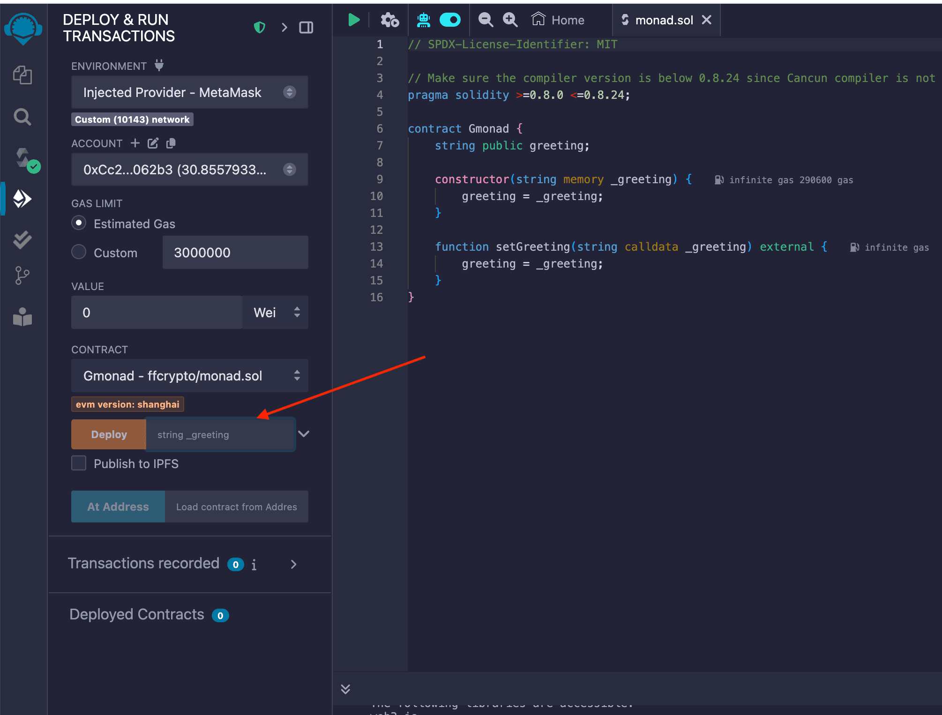Open the Environment provider dropdown

point(189,92)
